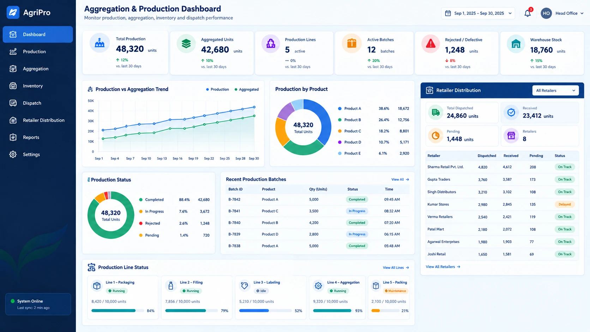The height and width of the screenshot is (332, 590).
Task: Click the Dispatched column header
Action: pyautogui.click(x=487, y=156)
